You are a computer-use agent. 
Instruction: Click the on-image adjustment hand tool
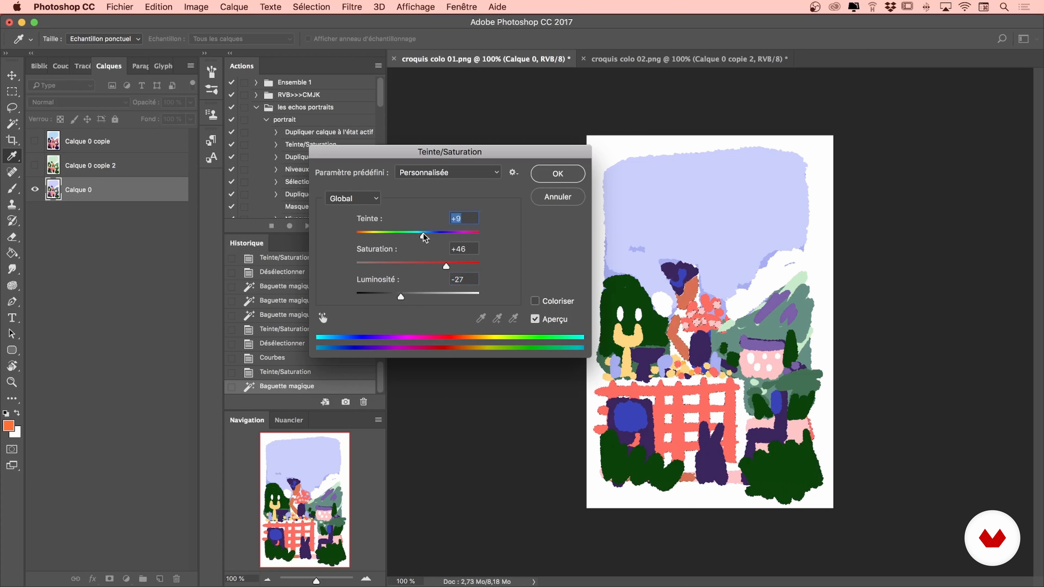click(x=323, y=318)
